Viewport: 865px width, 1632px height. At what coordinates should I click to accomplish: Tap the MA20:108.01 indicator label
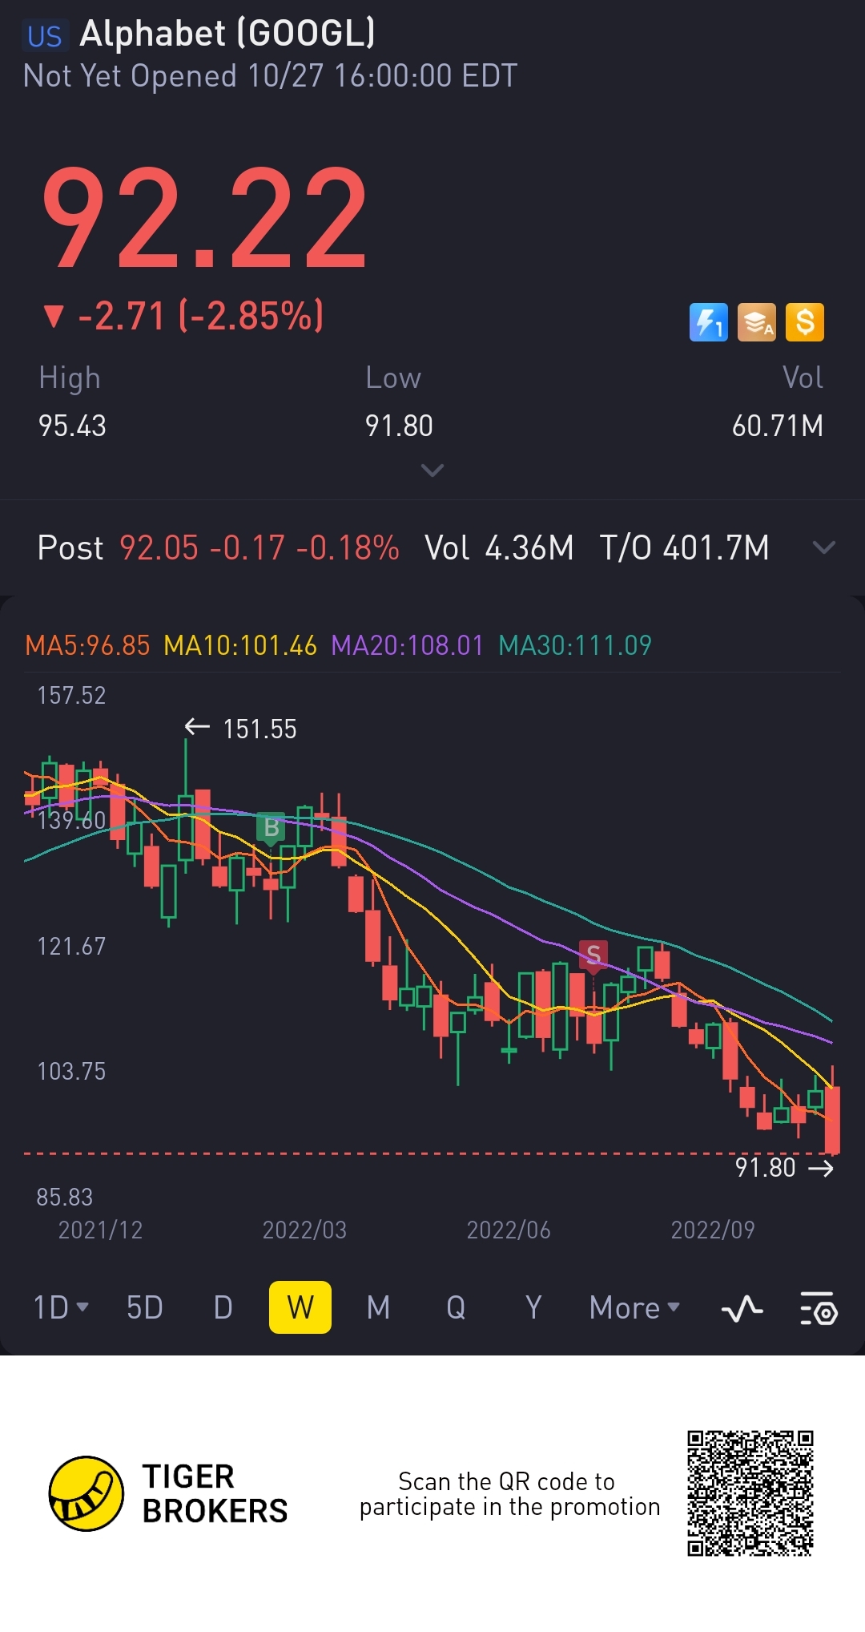pos(408,645)
